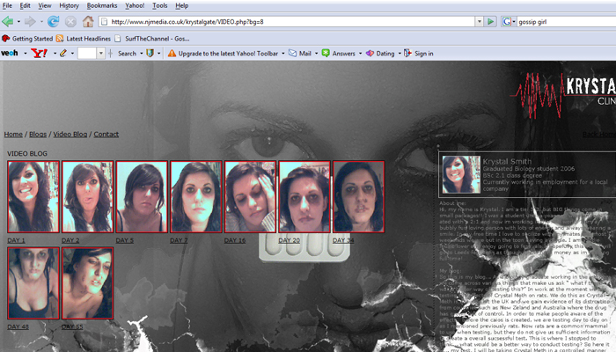Click the DAY 1 caption link
Image resolution: width=616 pixels, height=352 pixels.
point(16,240)
